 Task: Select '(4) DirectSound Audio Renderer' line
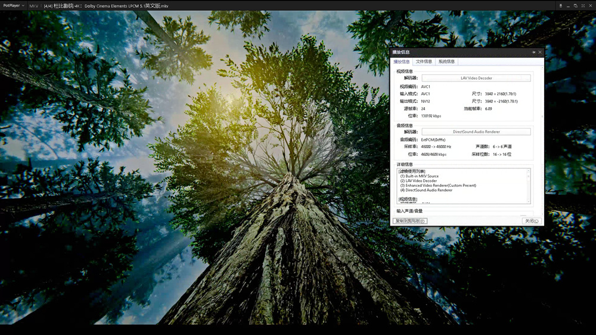426,190
